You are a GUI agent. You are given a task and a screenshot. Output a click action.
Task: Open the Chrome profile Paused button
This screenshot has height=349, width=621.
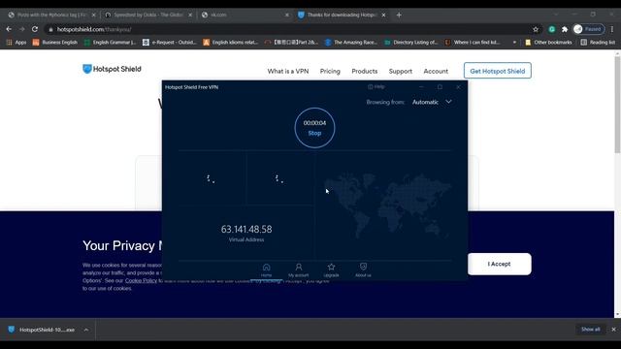point(589,29)
